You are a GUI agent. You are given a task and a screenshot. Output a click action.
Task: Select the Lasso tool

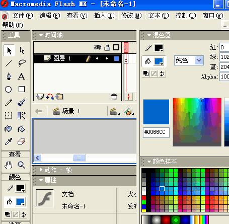point(22,63)
